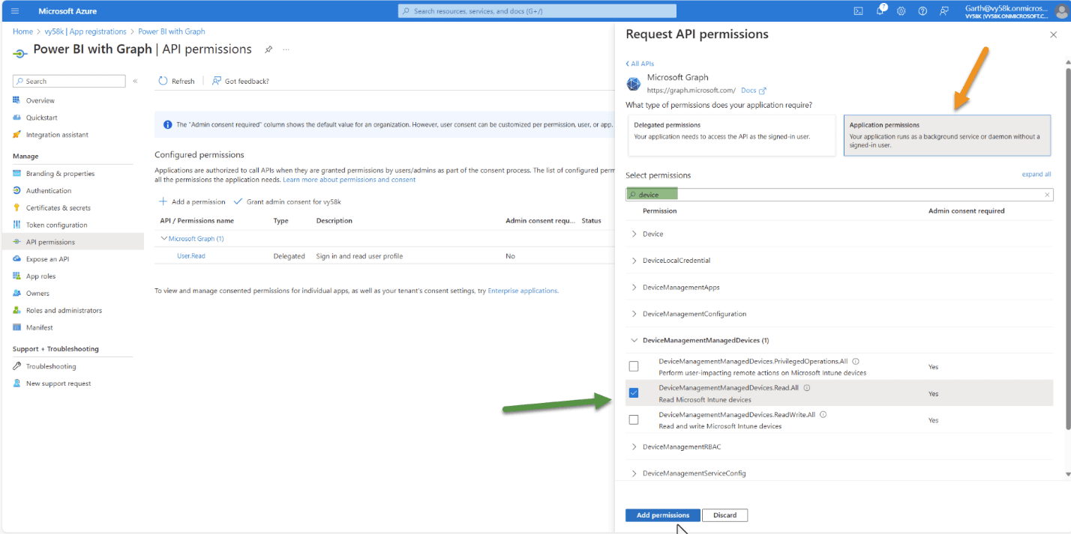
Task: Pin the API permissions blade
Action: coord(268,49)
